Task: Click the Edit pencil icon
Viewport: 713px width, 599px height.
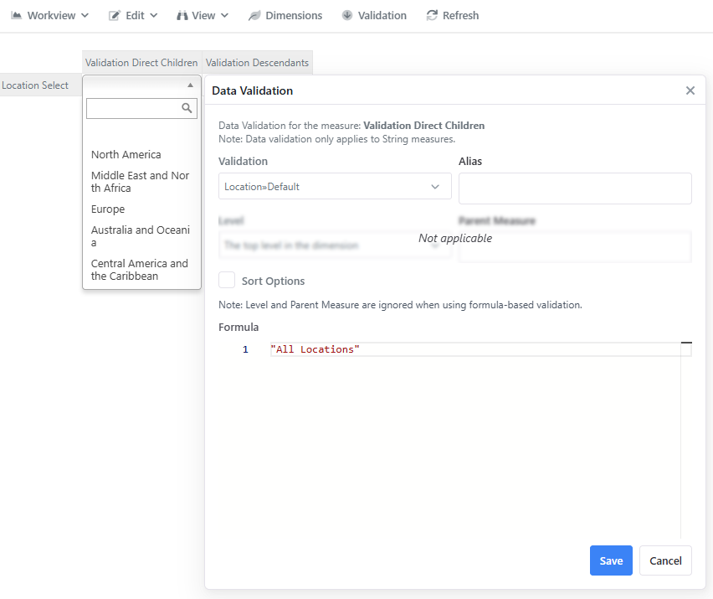Action: pos(114,15)
